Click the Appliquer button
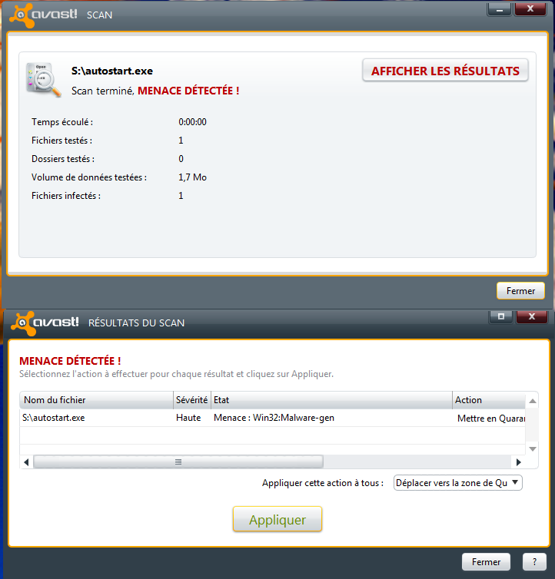The width and height of the screenshot is (555, 579). point(277,519)
